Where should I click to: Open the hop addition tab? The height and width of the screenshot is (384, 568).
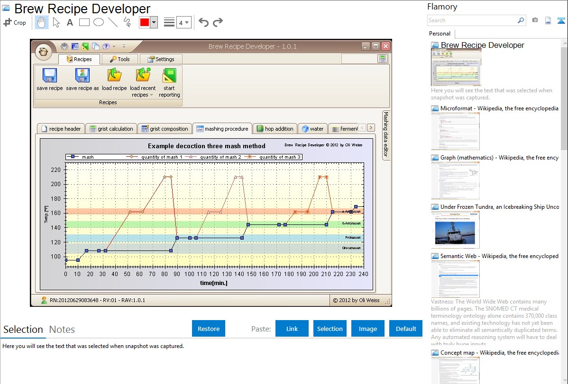tap(275, 129)
